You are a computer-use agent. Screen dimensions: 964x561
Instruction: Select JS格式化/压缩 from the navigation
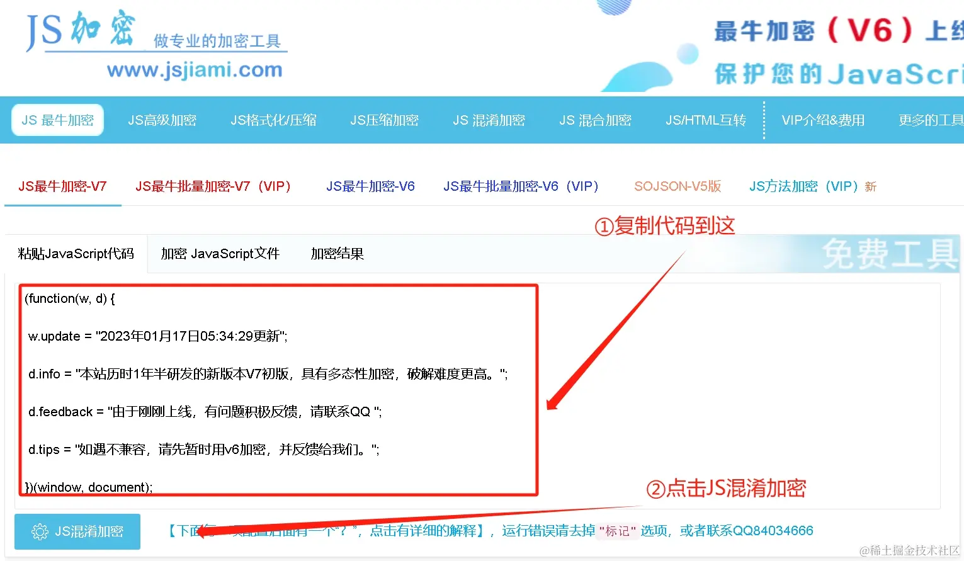click(273, 120)
